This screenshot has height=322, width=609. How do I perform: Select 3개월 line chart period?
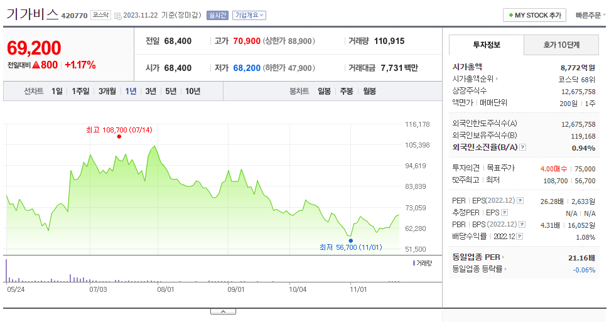point(107,91)
